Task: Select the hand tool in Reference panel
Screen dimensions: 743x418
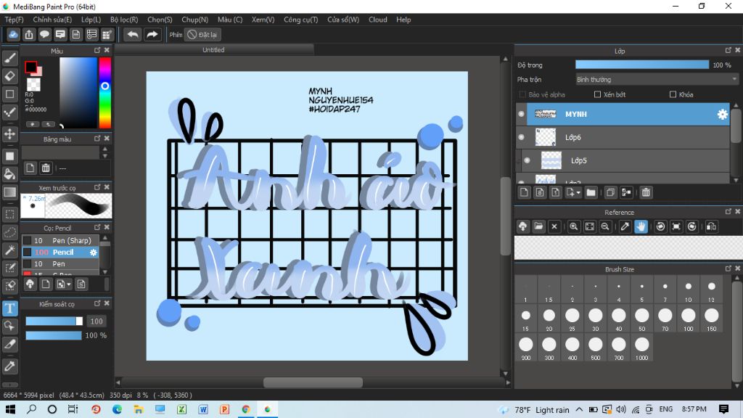Action: (641, 226)
